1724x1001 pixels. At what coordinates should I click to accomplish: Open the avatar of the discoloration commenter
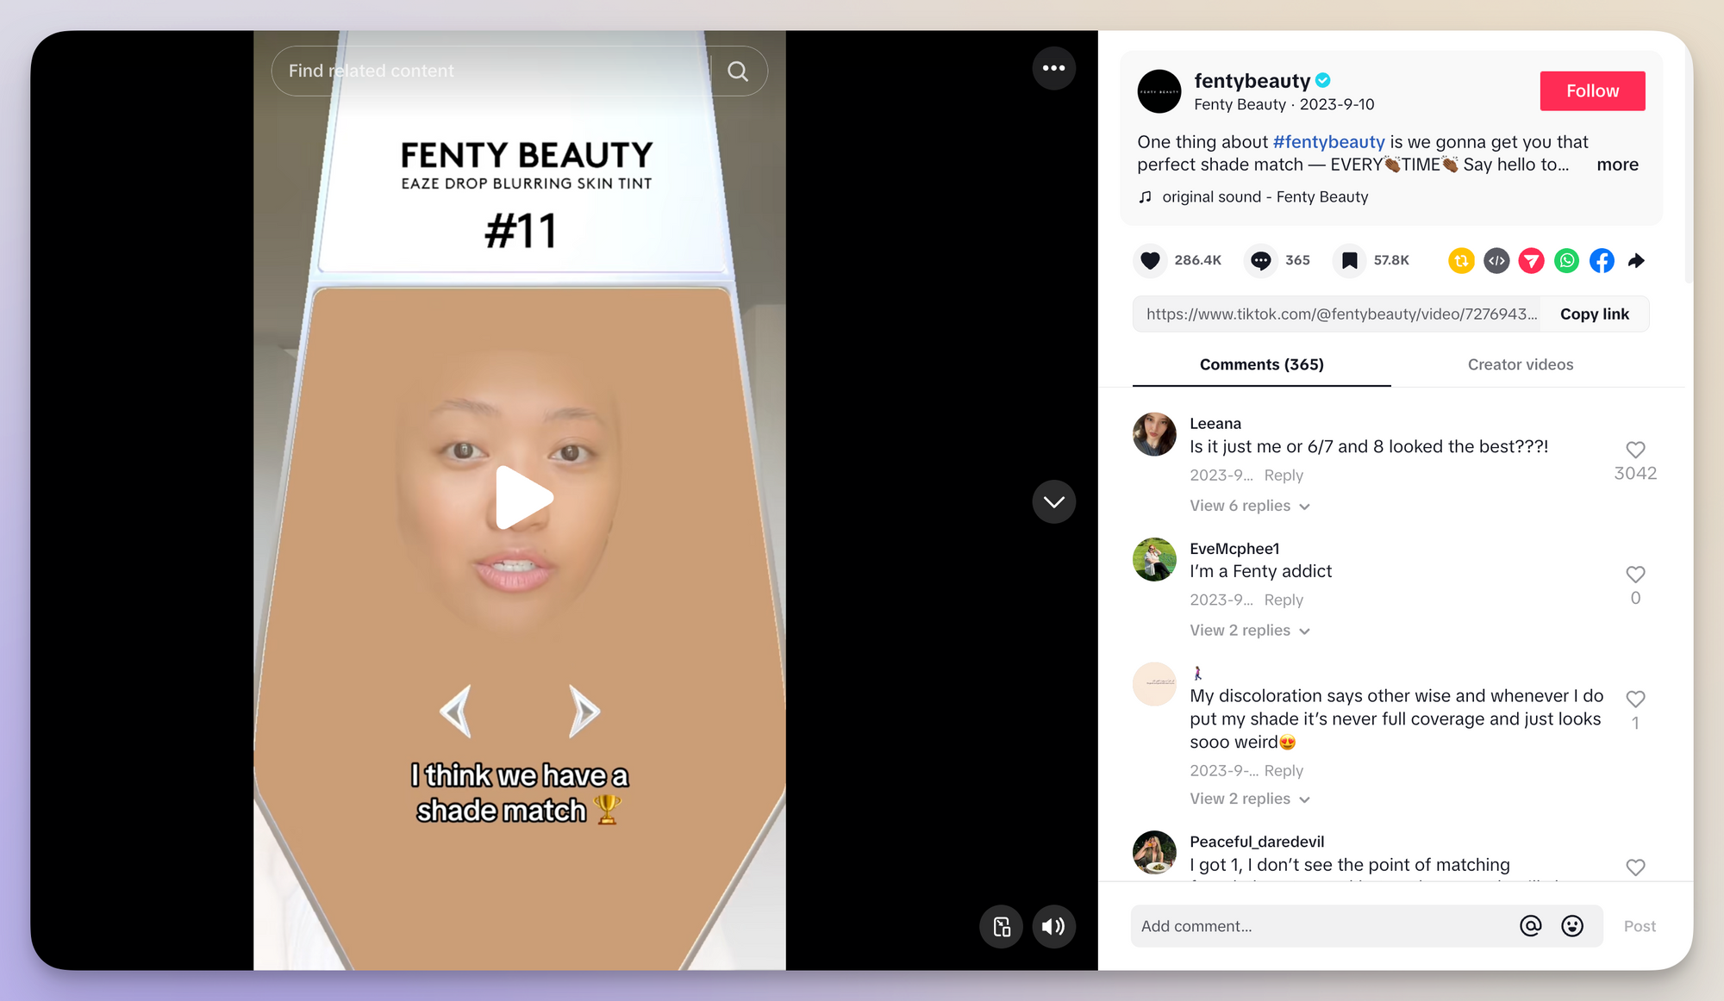point(1154,684)
